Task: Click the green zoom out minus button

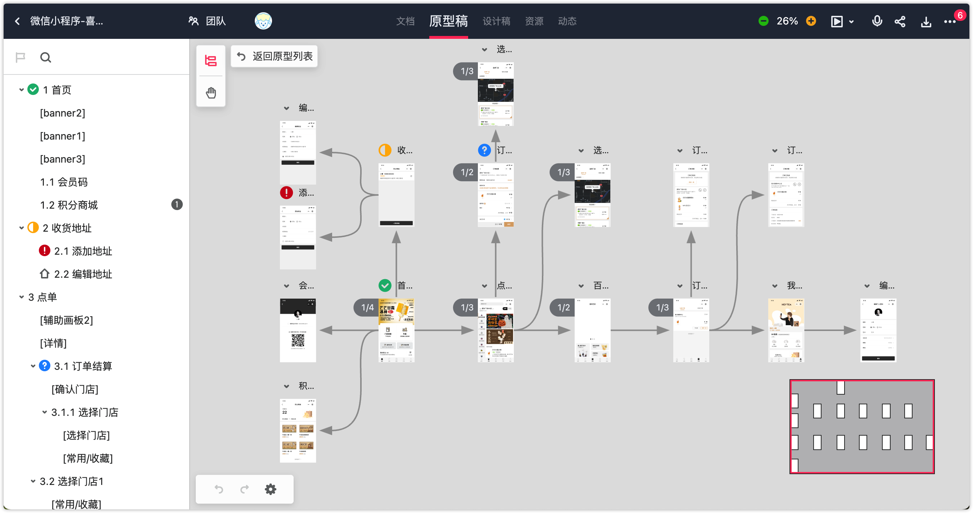Action: pos(763,21)
